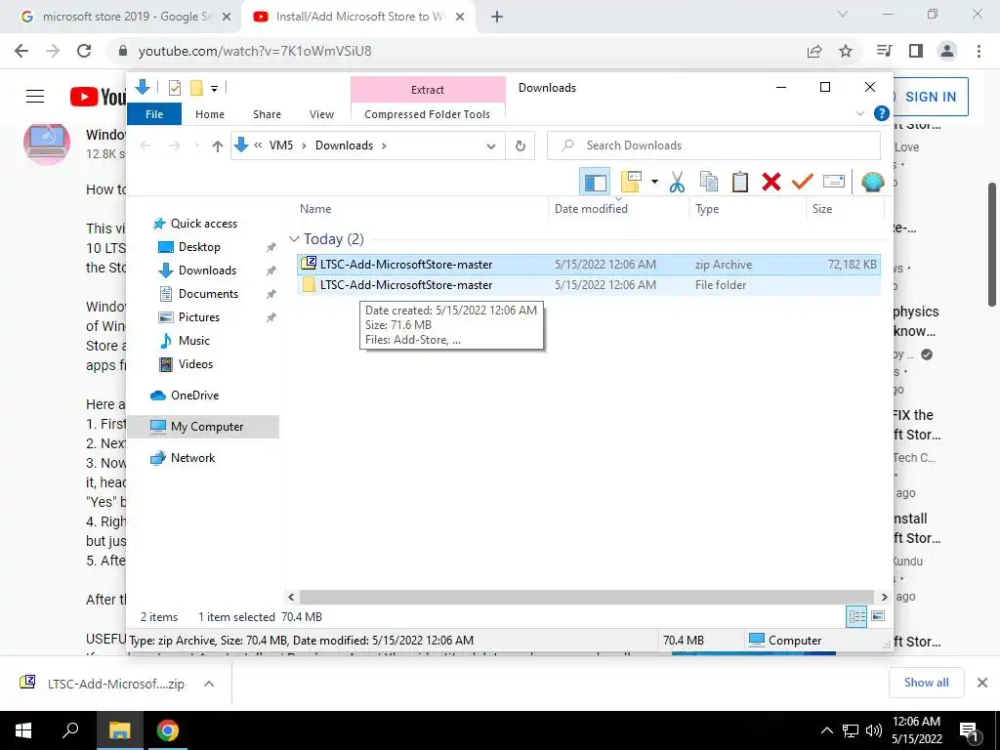The height and width of the screenshot is (750, 1000).
Task: Open Downloads in navigation pane
Action: pyautogui.click(x=207, y=271)
